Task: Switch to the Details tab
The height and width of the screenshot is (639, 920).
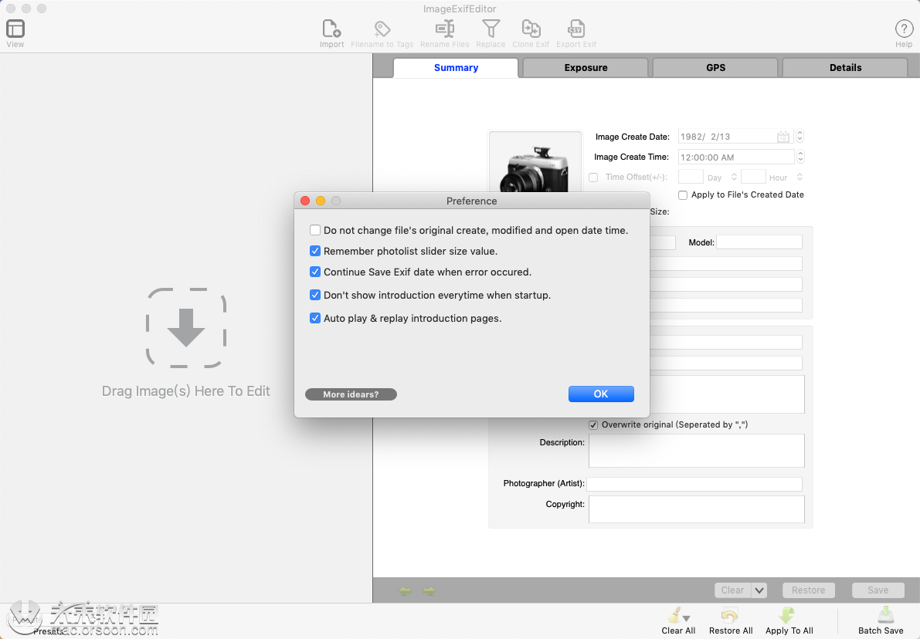Action: click(845, 67)
